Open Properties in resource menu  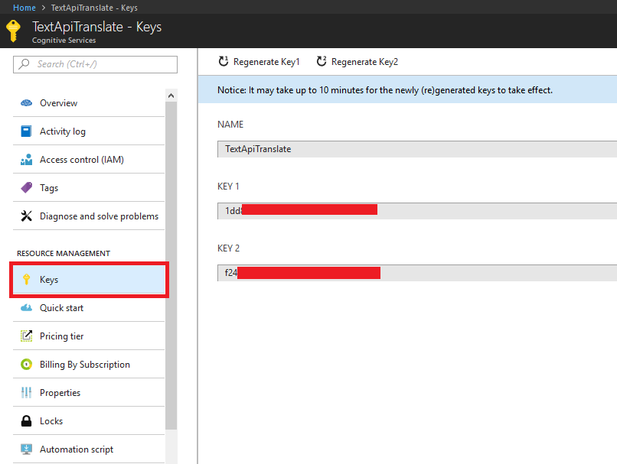[x=89, y=392]
